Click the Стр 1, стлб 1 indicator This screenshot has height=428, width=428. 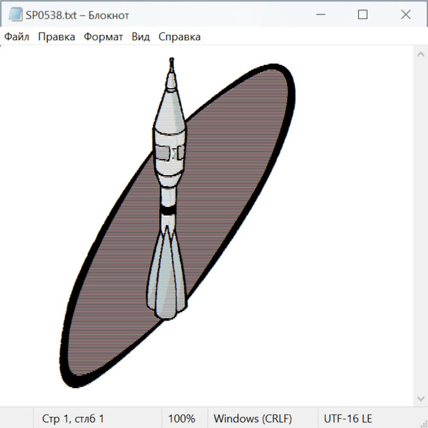click(73, 419)
